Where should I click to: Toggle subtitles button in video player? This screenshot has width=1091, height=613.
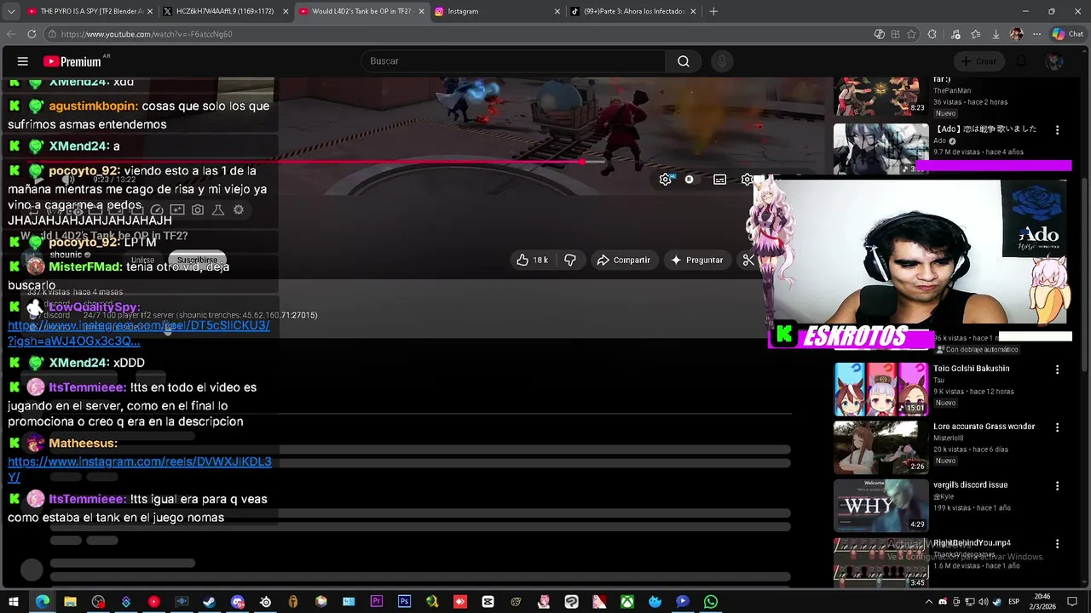click(720, 180)
